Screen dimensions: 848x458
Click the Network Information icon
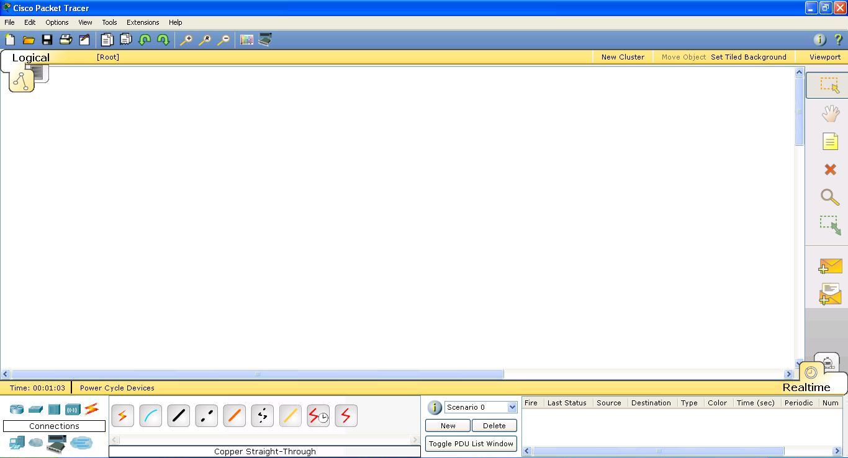pyautogui.click(x=819, y=40)
